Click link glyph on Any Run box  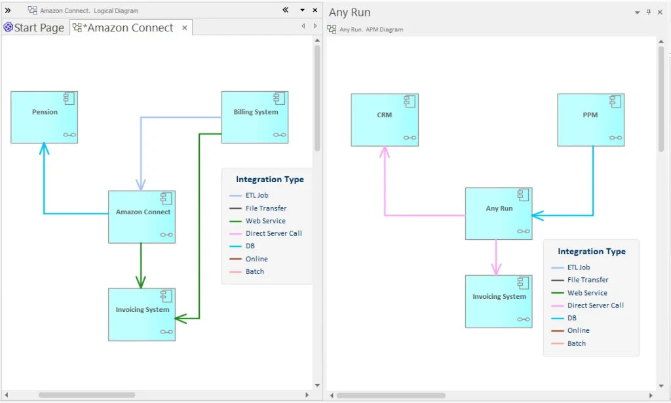coord(524,231)
